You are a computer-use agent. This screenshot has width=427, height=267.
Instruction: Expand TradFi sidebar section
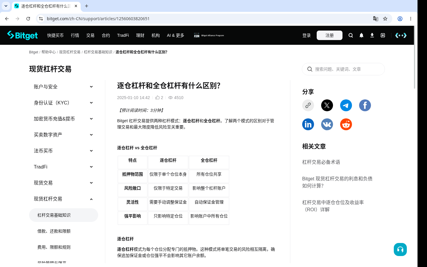click(x=63, y=167)
